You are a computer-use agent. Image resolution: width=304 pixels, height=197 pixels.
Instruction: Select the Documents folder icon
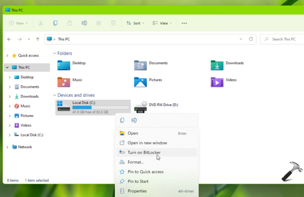pos(140,65)
